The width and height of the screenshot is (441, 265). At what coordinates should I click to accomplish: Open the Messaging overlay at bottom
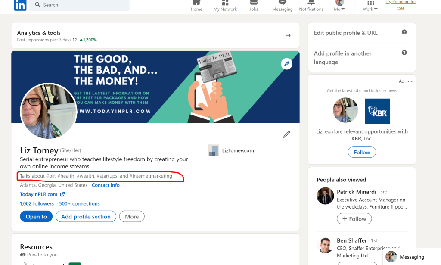click(412, 257)
